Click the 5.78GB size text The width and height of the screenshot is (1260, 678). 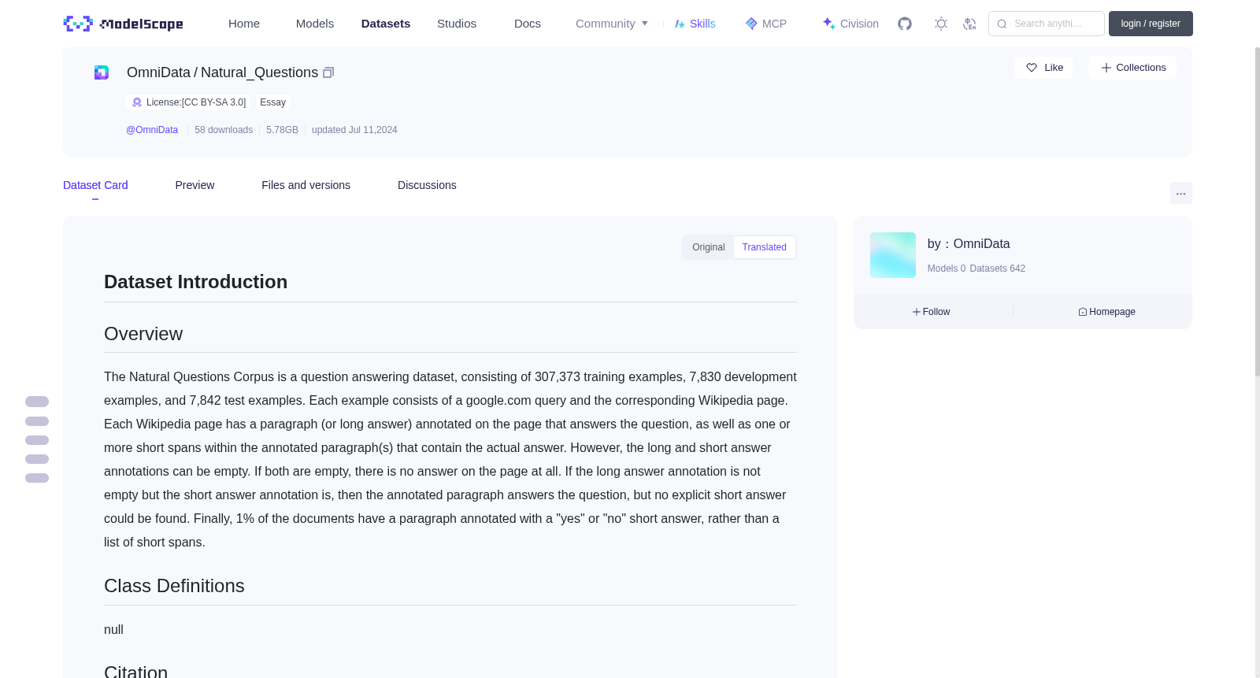[x=282, y=130]
